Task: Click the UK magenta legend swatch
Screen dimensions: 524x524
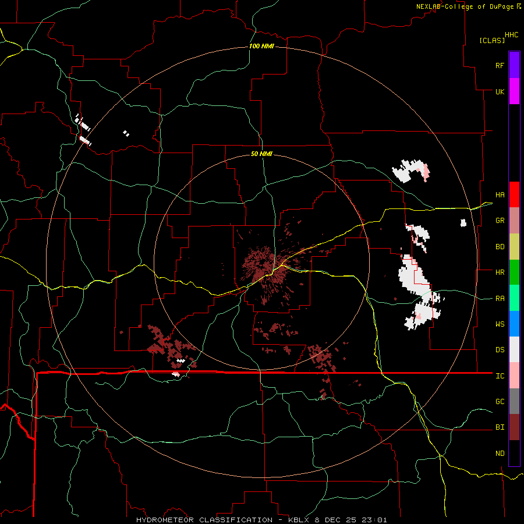Action: [514, 91]
